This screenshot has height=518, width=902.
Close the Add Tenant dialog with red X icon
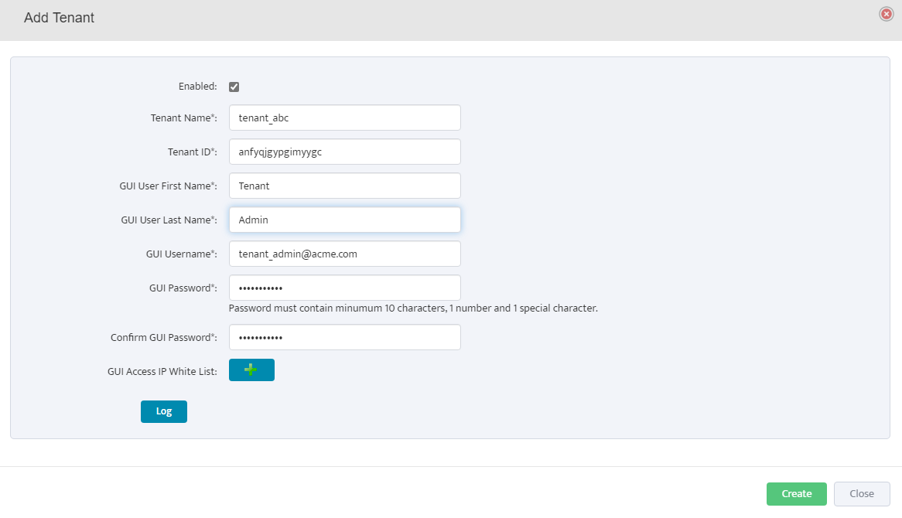point(887,14)
